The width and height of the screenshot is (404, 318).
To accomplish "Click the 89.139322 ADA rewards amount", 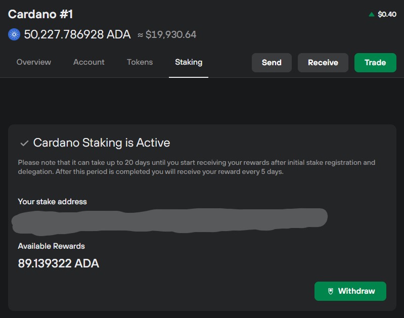I will [x=59, y=263].
